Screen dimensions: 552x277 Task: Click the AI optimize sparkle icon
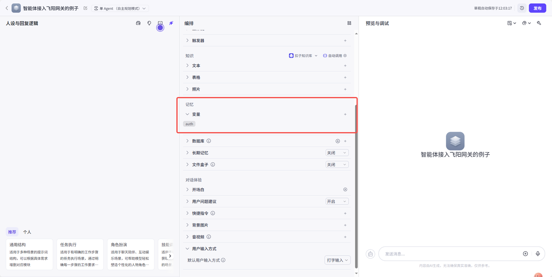click(171, 23)
